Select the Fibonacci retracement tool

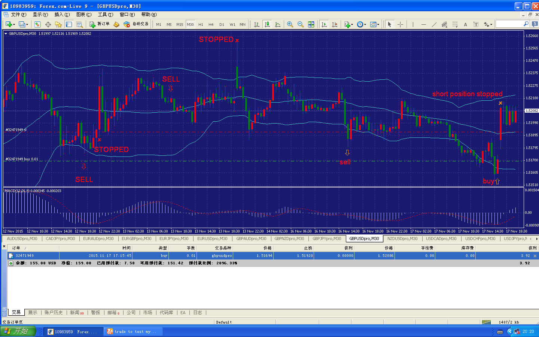pyautogui.click(x=455, y=24)
